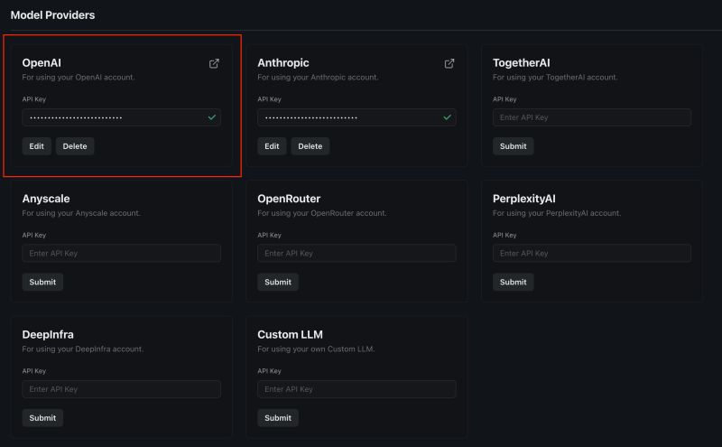This screenshot has width=722, height=447.
Task: Click the TogetherAI API key field
Action: pos(592,117)
